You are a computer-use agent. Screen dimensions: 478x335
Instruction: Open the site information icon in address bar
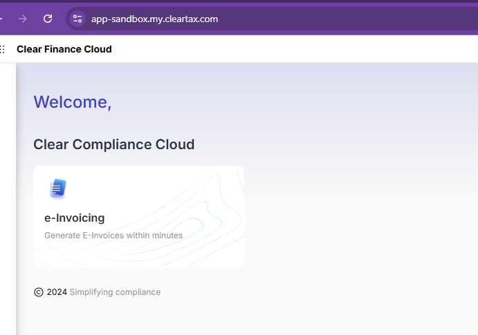coord(77,19)
